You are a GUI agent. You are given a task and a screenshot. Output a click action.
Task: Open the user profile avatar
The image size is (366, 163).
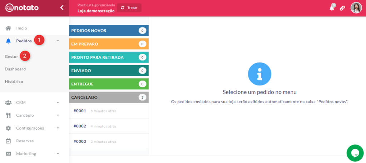coord(356,8)
